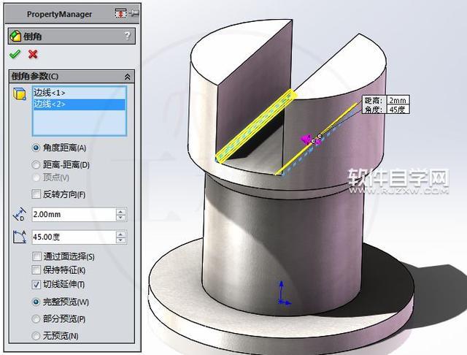467x355 pixels.
Task: Decrease distance with the down spinner arrow
Action: 120,218
